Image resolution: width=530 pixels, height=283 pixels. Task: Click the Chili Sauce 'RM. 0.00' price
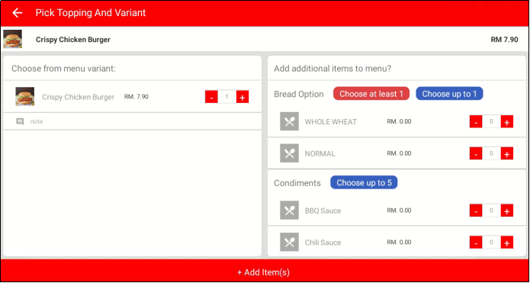click(x=399, y=242)
